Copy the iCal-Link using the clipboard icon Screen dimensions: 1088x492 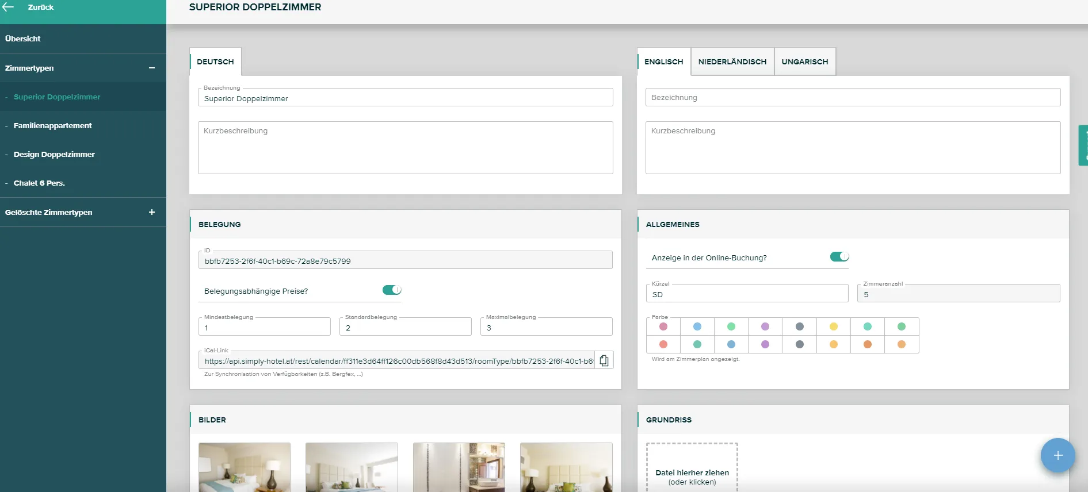pos(604,360)
